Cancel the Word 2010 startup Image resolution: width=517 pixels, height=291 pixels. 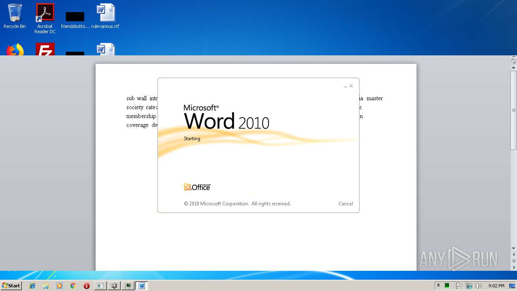click(345, 204)
